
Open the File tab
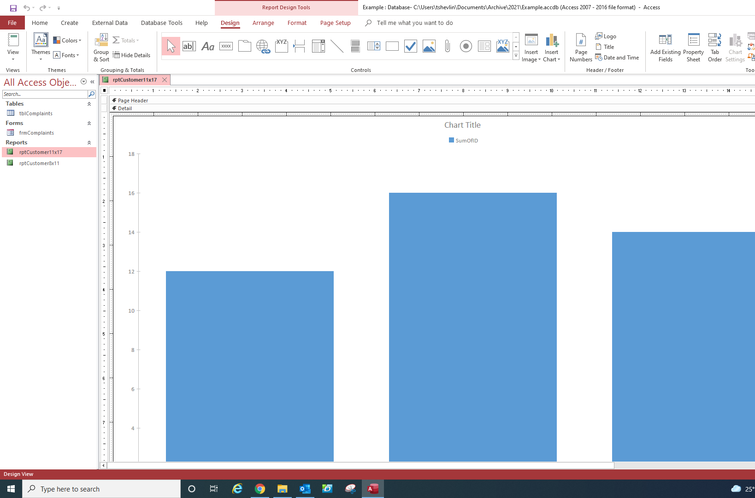pos(12,23)
